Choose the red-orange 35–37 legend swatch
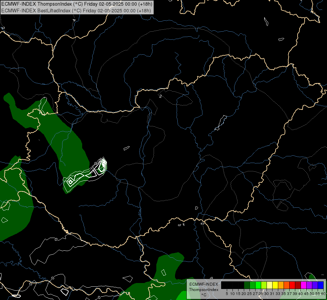This screenshot has height=300, width=327. pyautogui.click(x=287, y=285)
